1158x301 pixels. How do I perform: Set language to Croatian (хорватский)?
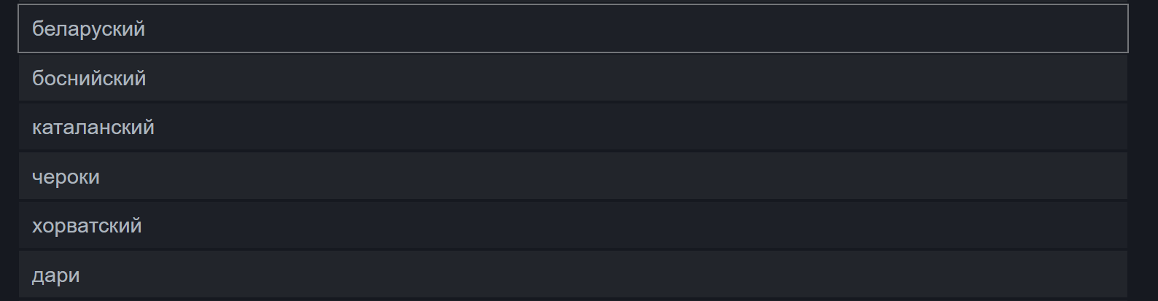87,226
